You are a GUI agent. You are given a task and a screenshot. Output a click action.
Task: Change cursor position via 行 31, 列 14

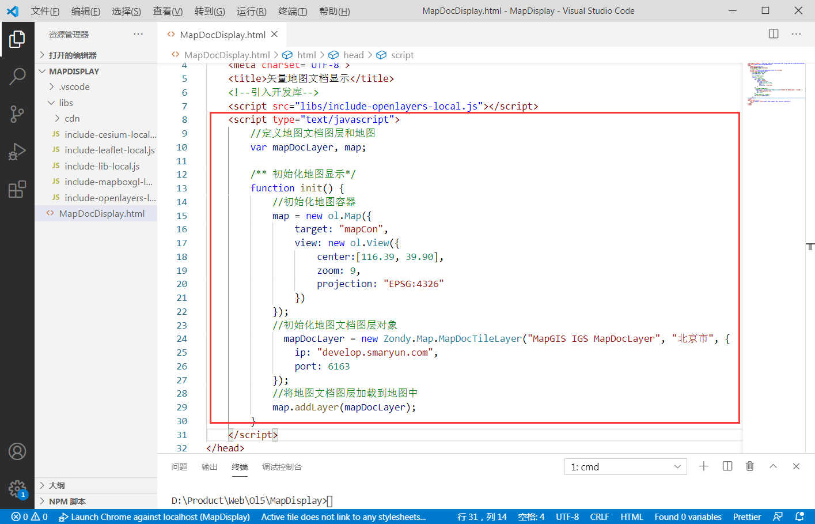[x=482, y=517]
